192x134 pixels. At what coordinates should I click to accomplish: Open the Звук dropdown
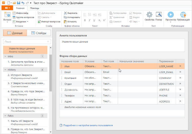[134, 22]
